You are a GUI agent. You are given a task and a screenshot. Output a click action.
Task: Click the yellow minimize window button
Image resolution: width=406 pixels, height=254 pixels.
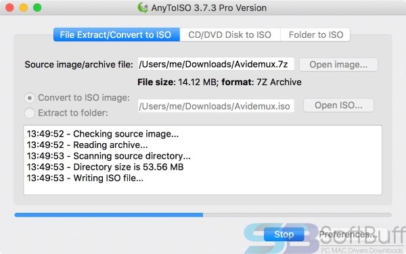pyautogui.click(x=24, y=7)
